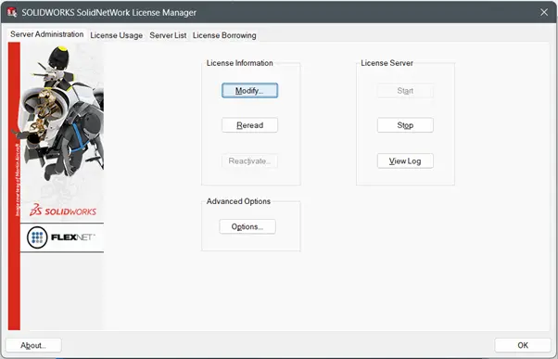Screen dimensions: 558x359
Task: Click the Modify... license button
Action: [250, 91]
